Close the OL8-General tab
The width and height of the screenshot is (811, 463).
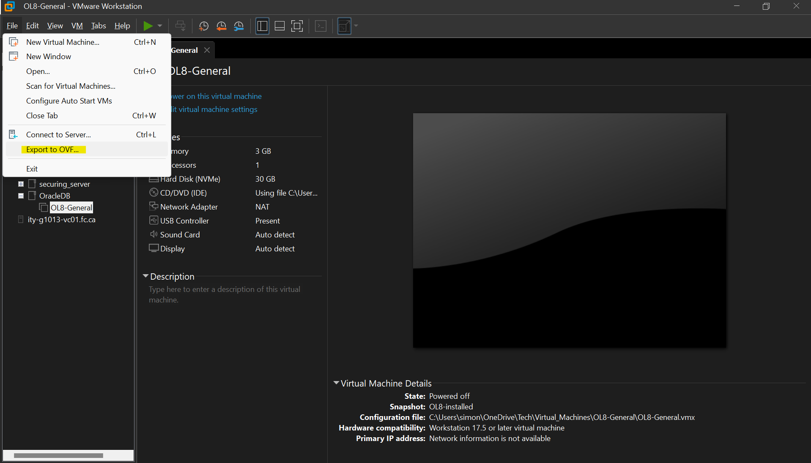(207, 50)
